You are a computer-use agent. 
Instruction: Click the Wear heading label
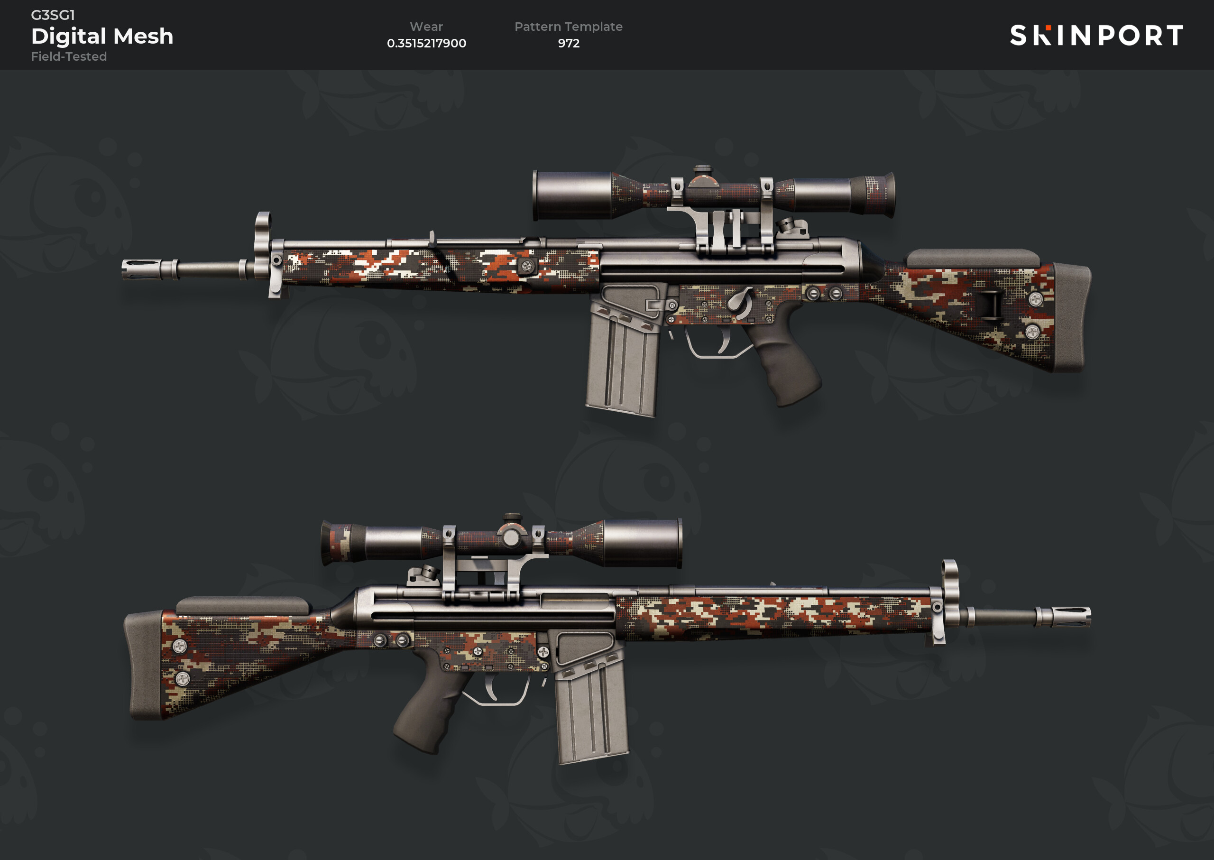[426, 27]
